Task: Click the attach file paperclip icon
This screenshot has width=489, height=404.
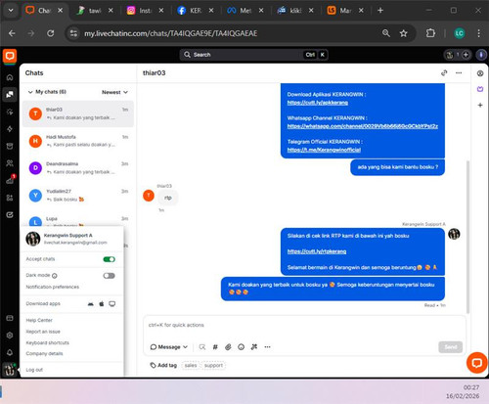Action: (x=228, y=347)
